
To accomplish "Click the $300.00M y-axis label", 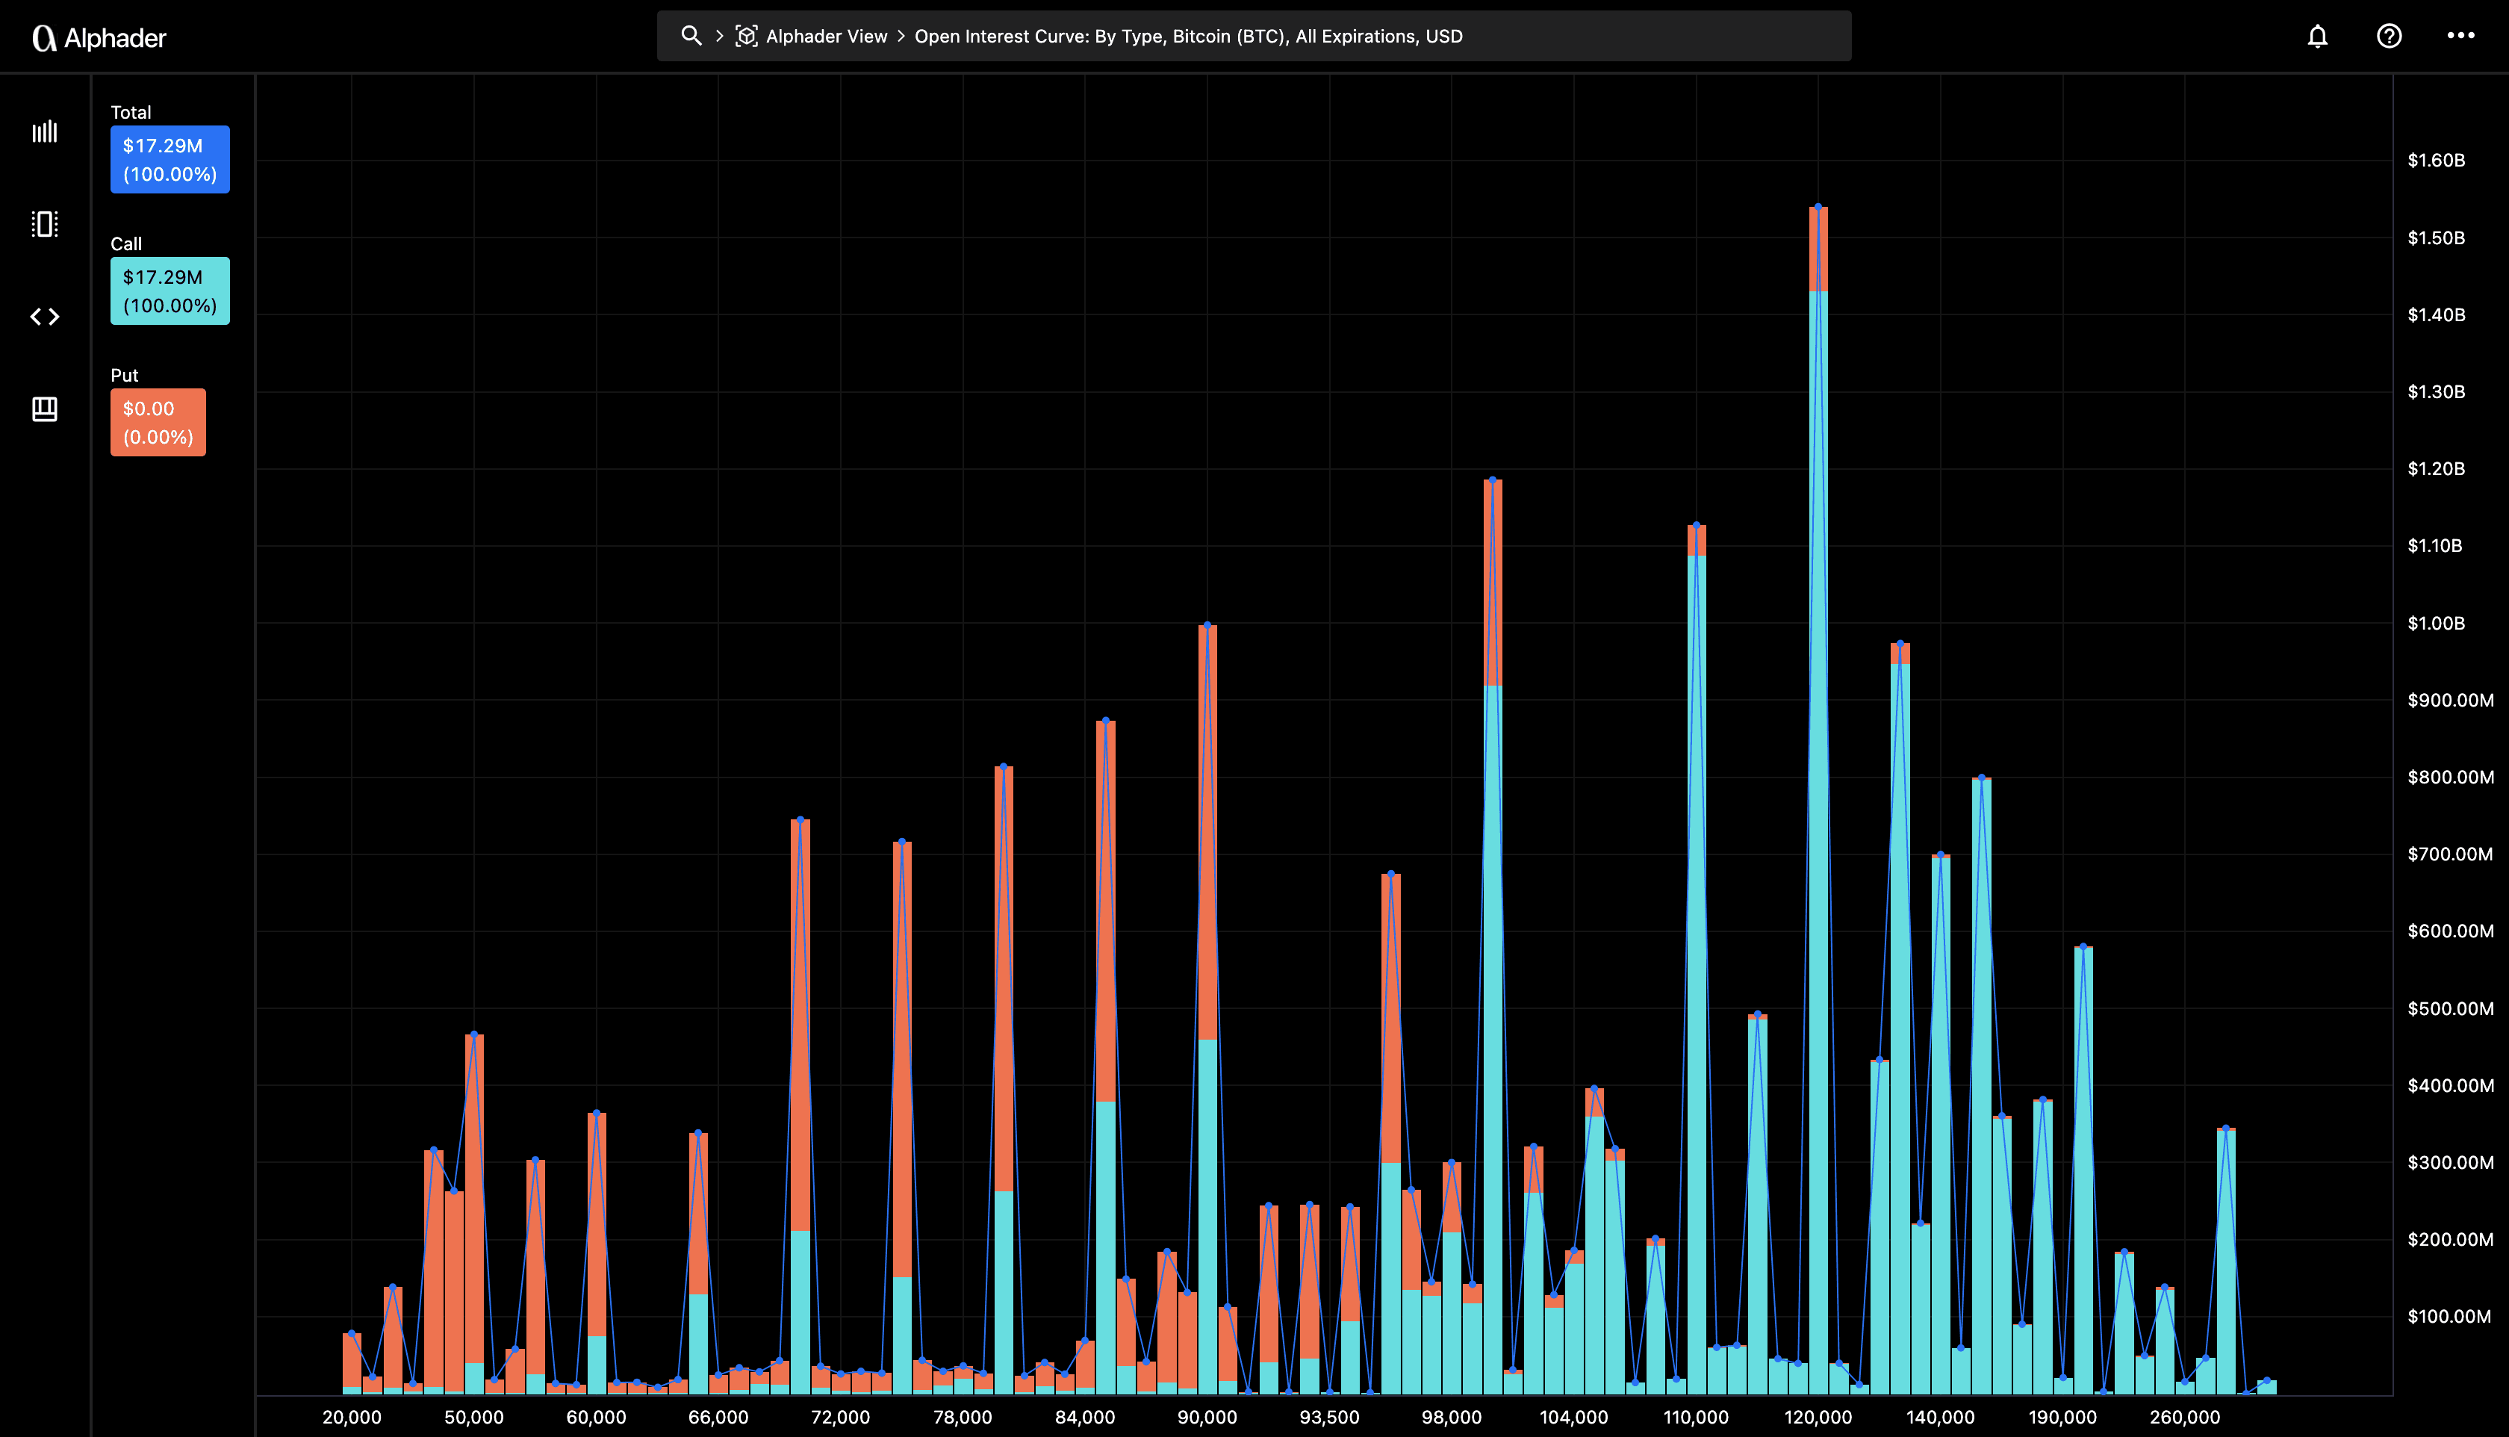I will click(2451, 1163).
